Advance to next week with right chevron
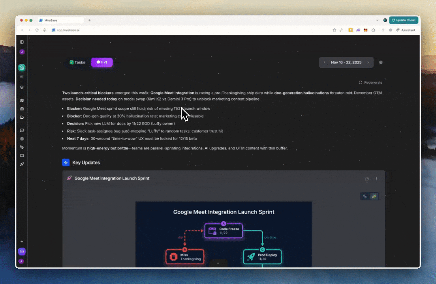Image resolution: width=436 pixels, height=284 pixels. coord(368,62)
